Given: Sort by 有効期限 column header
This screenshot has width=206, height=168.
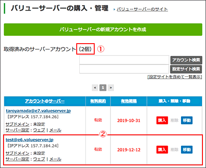Looking at the screenshot, I should pos(129,101).
